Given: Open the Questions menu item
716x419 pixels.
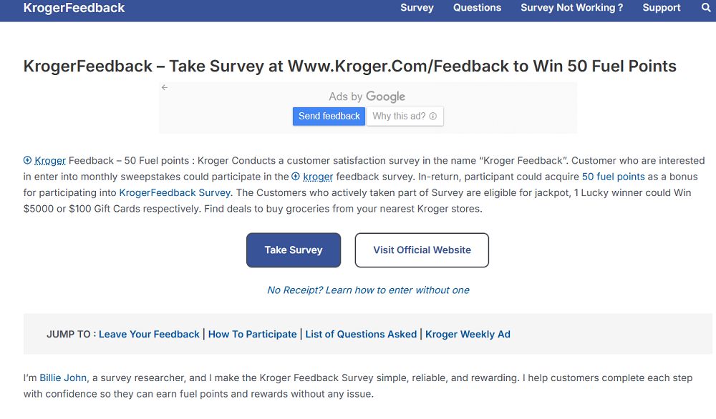Looking at the screenshot, I should click(x=477, y=8).
